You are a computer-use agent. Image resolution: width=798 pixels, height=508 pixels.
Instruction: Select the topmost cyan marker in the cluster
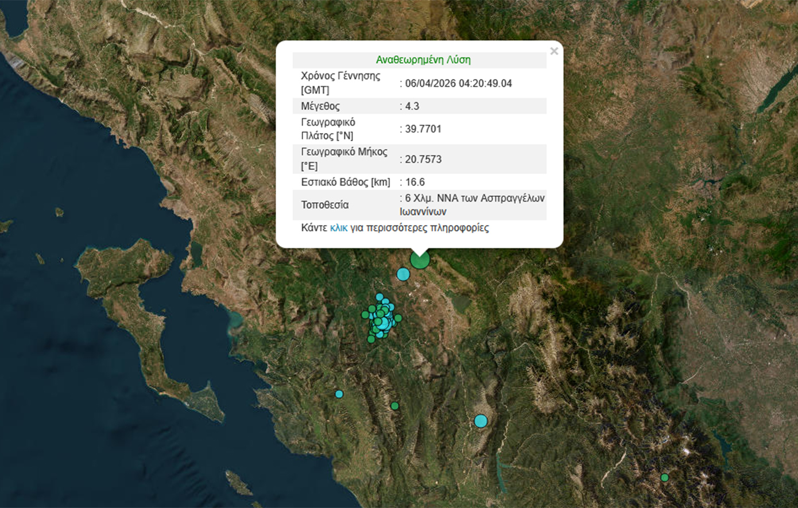379,297
